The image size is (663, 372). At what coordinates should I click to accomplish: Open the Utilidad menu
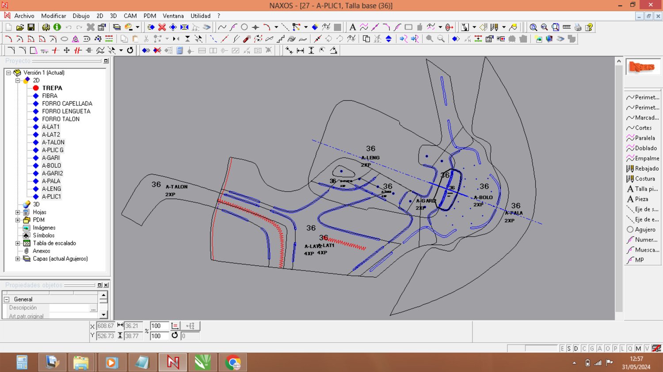(x=200, y=16)
